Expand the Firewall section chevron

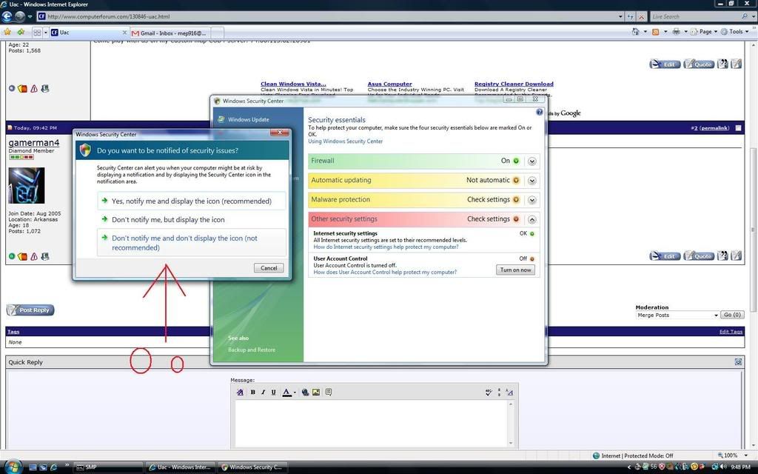[532, 161]
